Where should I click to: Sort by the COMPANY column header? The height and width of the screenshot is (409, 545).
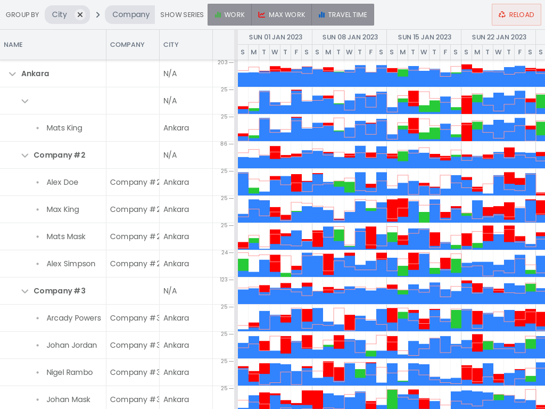coord(126,45)
